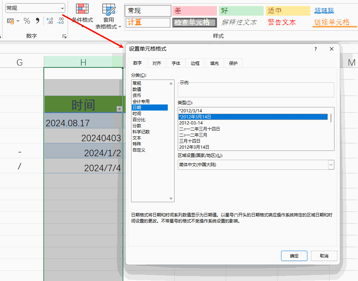Apply the 好 green cell style
This screenshot has width=358, height=281.
coord(241,11)
